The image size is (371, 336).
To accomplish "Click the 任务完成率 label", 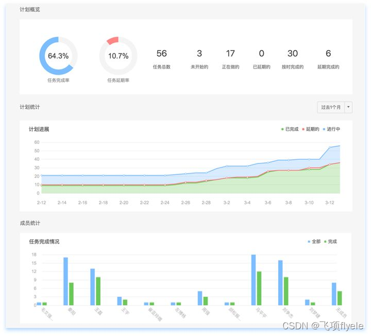I will point(58,80).
